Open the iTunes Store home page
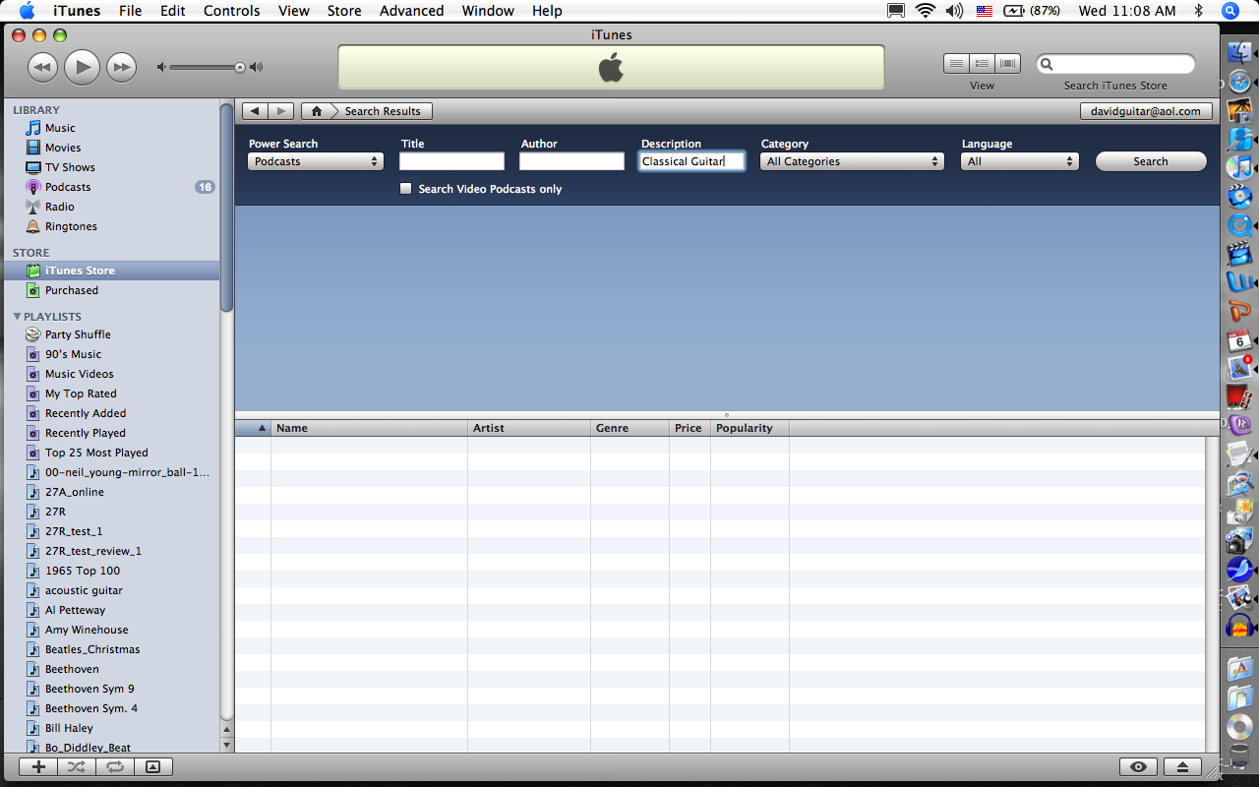Image resolution: width=1259 pixels, height=787 pixels. coord(317,111)
